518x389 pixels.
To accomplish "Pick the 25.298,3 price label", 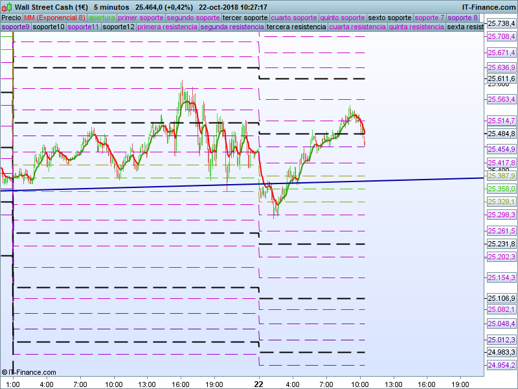I will tap(501, 215).
